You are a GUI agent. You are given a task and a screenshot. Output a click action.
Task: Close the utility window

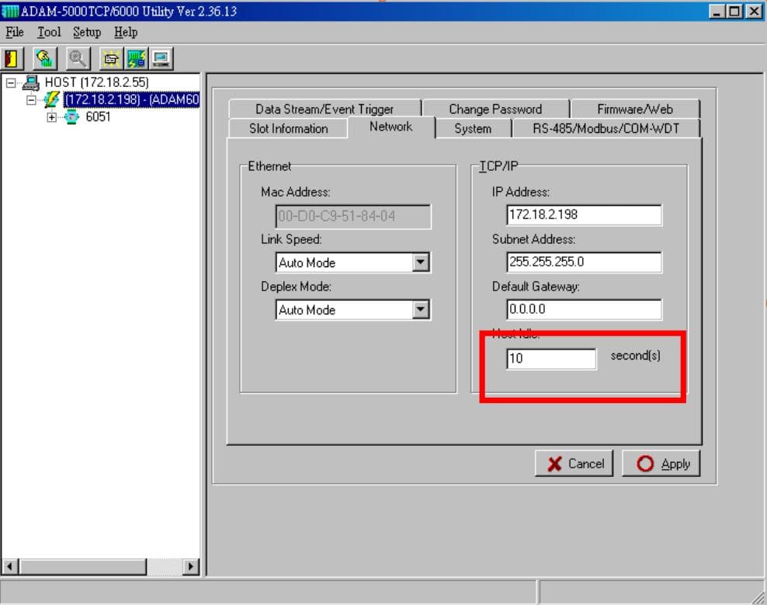(754, 11)
